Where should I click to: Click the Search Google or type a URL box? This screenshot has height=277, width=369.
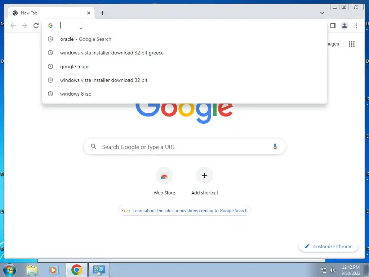click(184, 147)
